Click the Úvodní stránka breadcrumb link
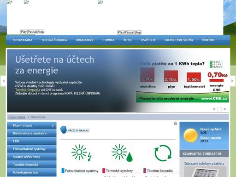The width and height of the screenshot is (236, 177). click(x=17, y=117)
